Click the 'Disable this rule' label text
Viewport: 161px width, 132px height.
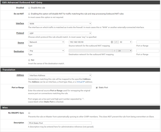pos(38,8)
